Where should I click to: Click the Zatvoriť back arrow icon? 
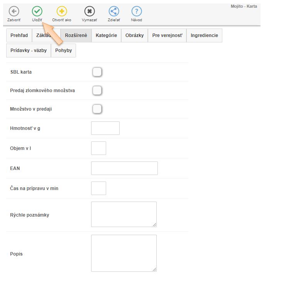coord(14,12)
